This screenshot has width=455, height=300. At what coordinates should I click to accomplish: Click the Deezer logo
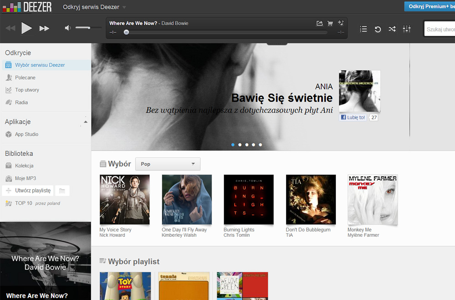27,7
